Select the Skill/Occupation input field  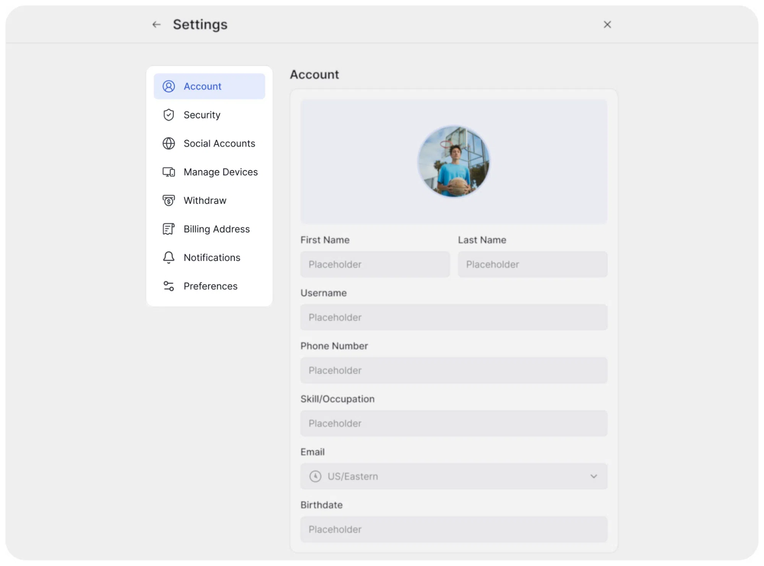coord(454,423)
